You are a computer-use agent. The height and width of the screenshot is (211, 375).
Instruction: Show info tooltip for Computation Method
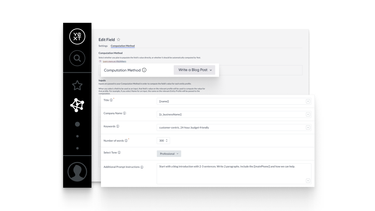click(144, 70)
